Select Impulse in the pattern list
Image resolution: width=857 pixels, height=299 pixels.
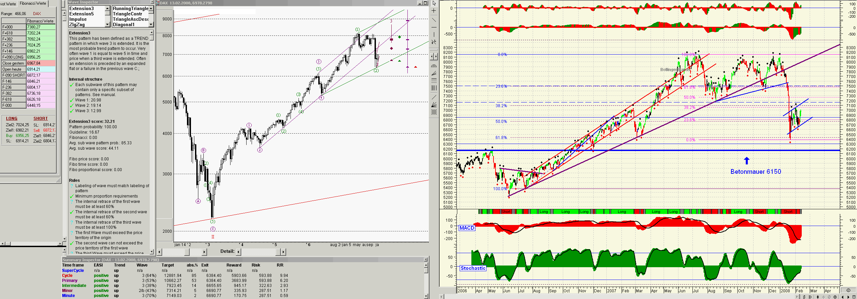(78, 19)
